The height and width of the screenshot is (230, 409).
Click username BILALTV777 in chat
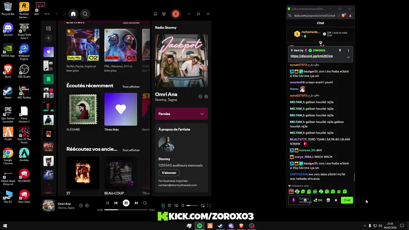[x=298, y=139]
